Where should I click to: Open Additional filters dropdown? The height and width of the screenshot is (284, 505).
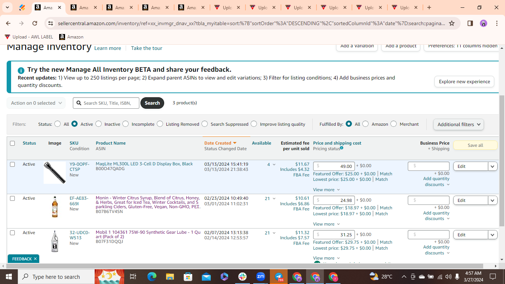point(458,124)
